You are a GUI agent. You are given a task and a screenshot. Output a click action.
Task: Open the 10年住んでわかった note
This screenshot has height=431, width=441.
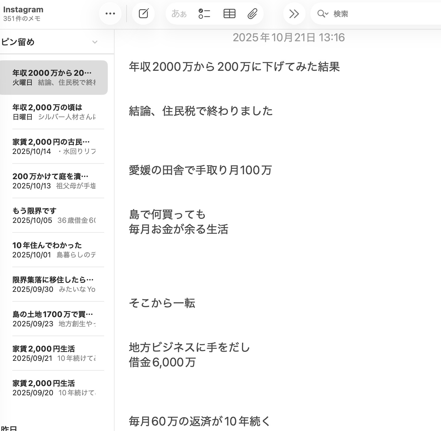tap(54, 250)
